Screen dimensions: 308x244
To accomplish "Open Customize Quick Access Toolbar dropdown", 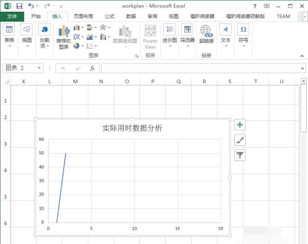I will point(61,6).
